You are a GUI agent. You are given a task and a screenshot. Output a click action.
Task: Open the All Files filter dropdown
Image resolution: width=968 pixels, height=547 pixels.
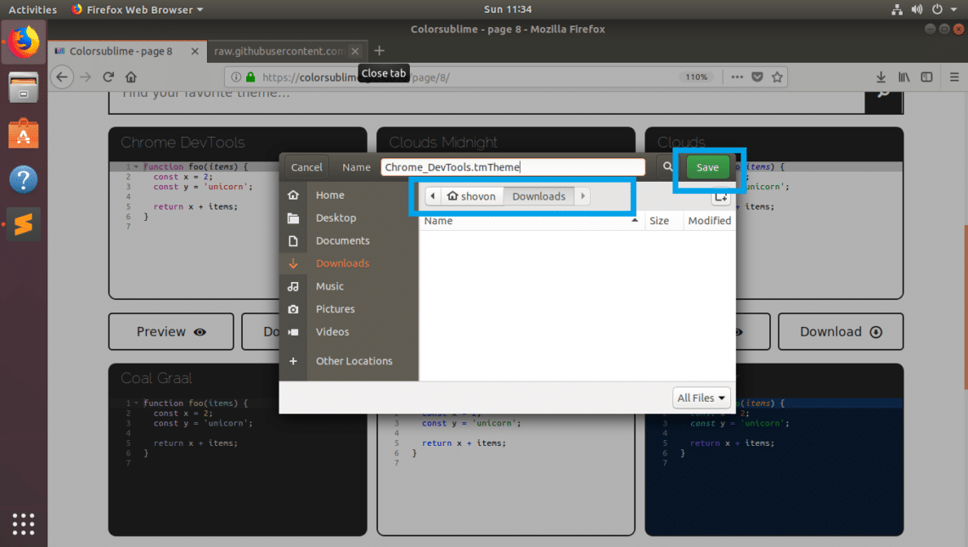[x=701, y=398]
